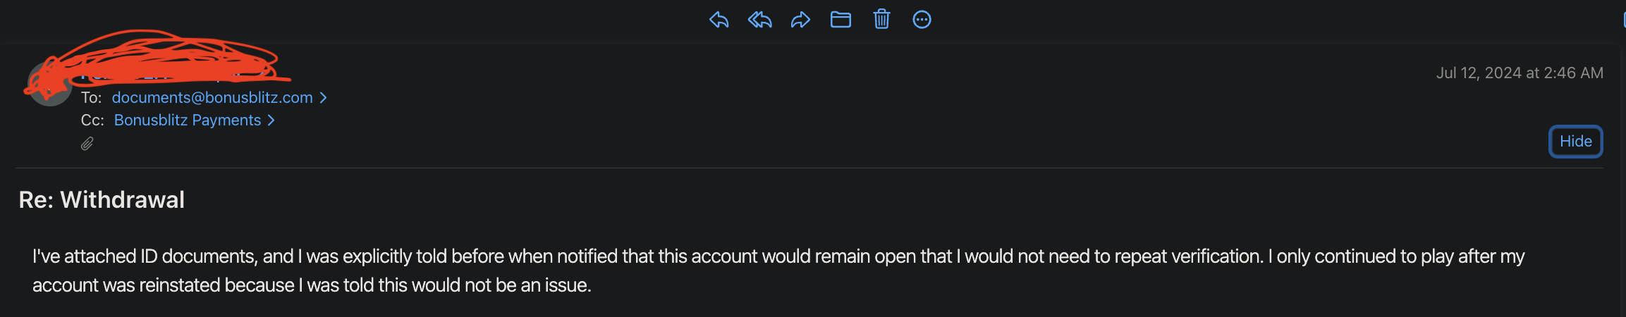Delete email with the trash icon
This screenshot has height=317, width=1626.
coord(881,19)
